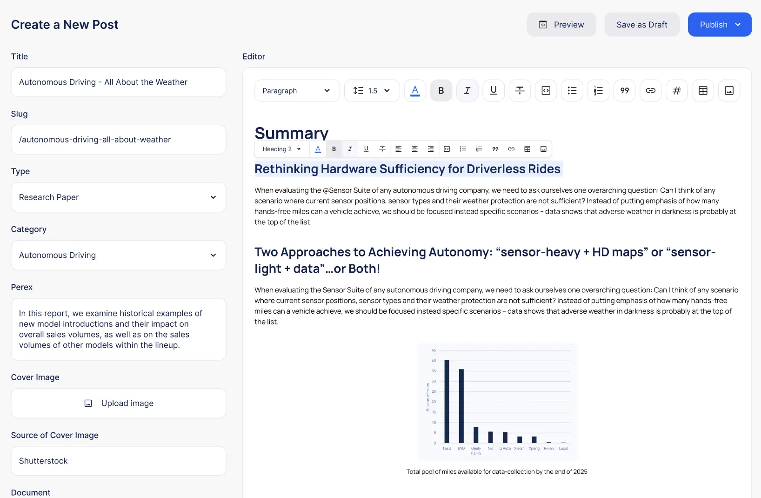Open the Heading 2 floating toolbar dropdown
The width and height of the screenshot is (761, 498).
[x=281, y=149]
